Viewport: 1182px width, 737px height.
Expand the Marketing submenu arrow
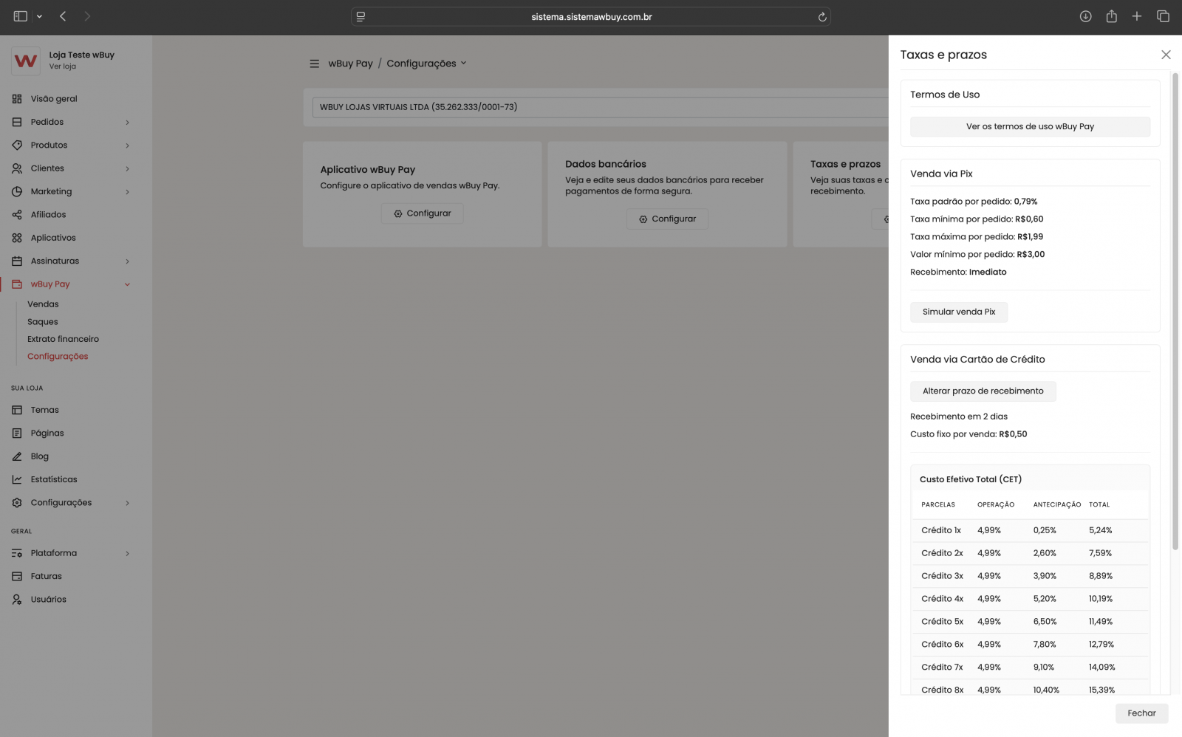point(127,192)
